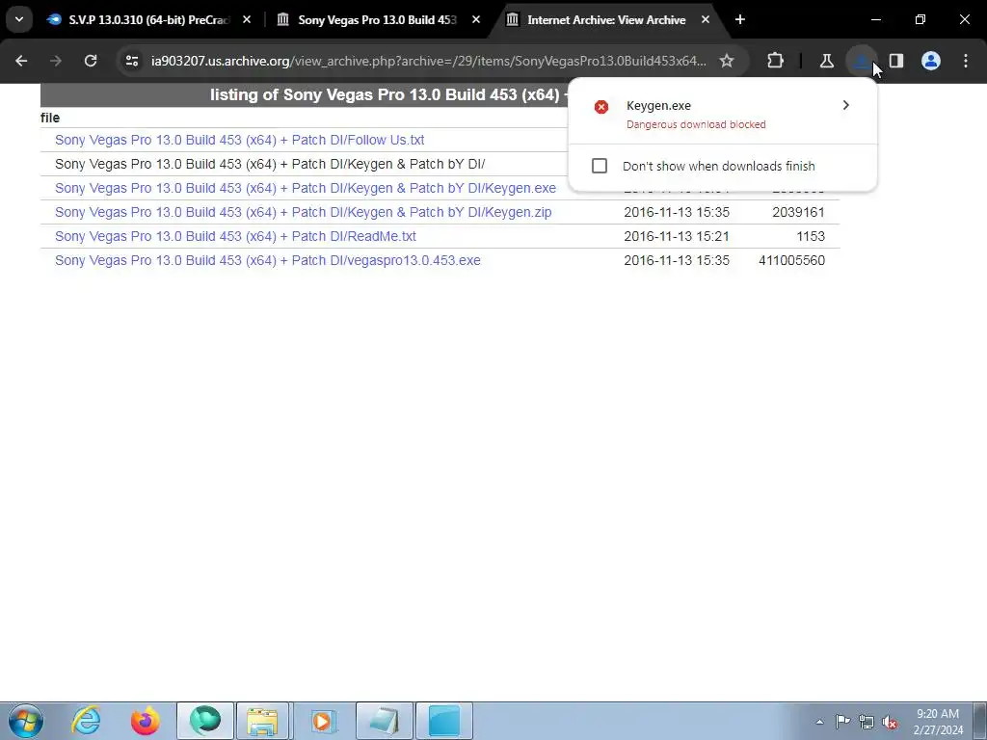View site information icon in address bar
987x740 pixels.
point(131,61)
